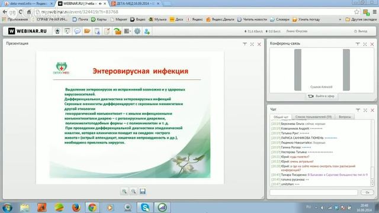Select the deta-med.info browser tab
Viewport: 379px width, 213px height.
click(28, 4)
